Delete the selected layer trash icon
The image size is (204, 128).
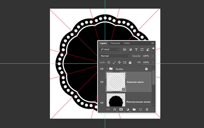pos(147,110)
